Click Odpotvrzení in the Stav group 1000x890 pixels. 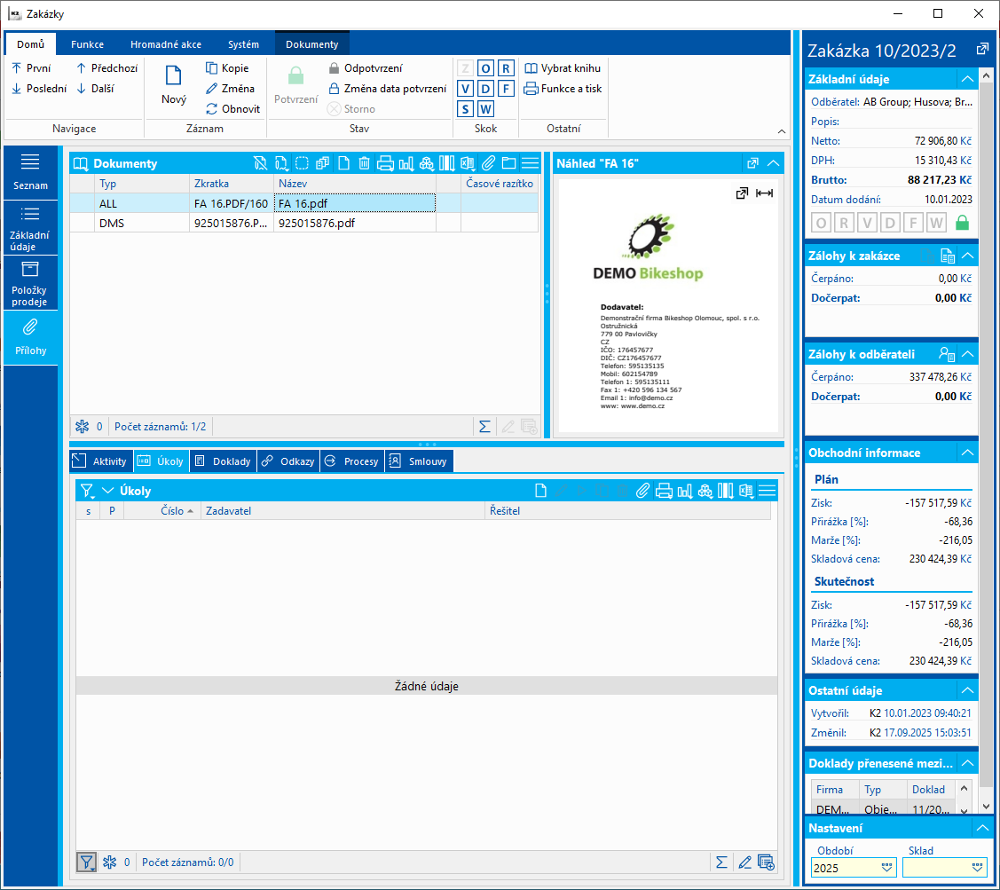coord(366,68)
